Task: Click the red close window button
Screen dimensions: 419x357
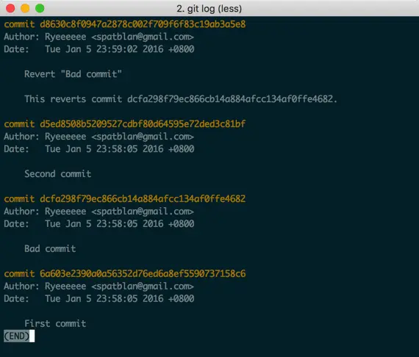Action: (10, 8)
